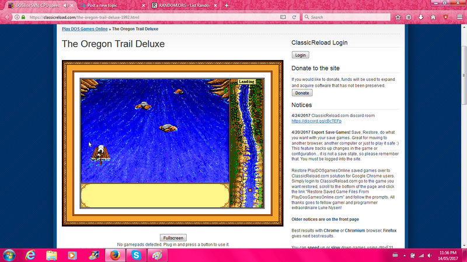
Task: Click the page vertical scrollbar thumb
Action: 464,76
